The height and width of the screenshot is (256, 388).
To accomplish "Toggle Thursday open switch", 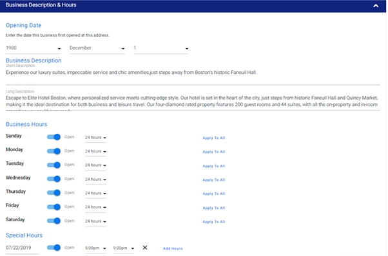I will (53, 192).
